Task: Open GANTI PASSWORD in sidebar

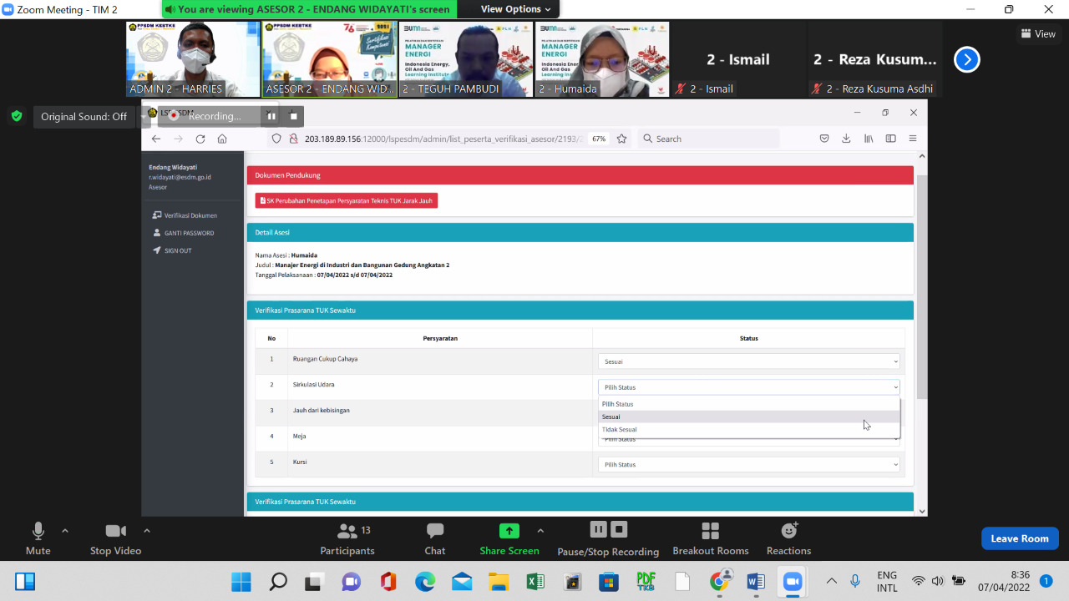Action: [x=183, y=233]
